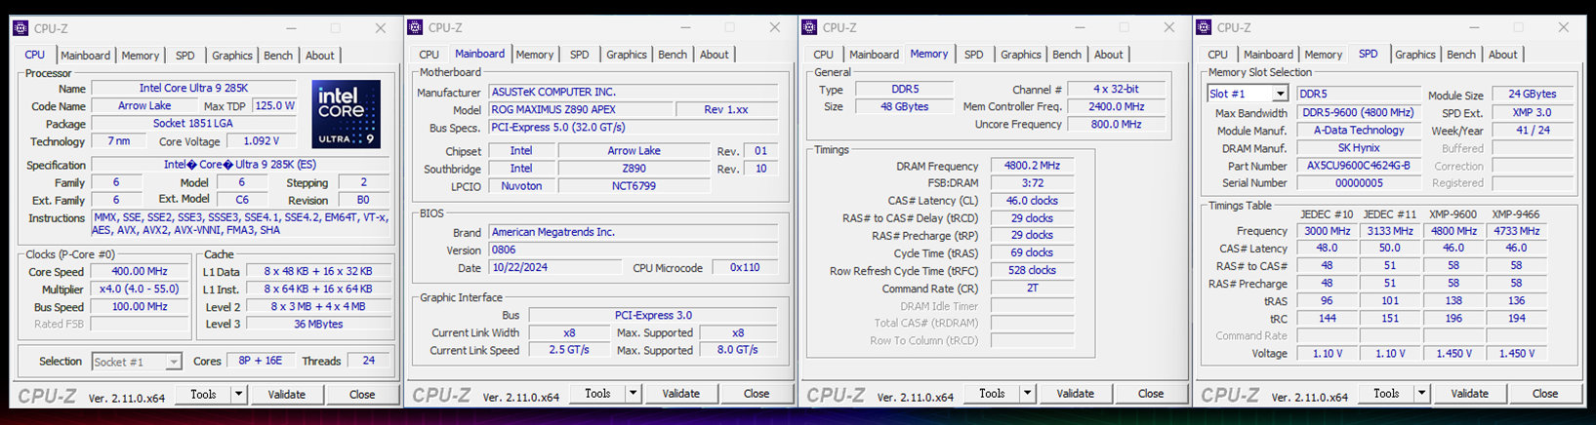This screenshot has width=1596, height=425.
Task: Click the Nuvoton LPCIO field
Action: pyautogui.click(x=521, y=186)
